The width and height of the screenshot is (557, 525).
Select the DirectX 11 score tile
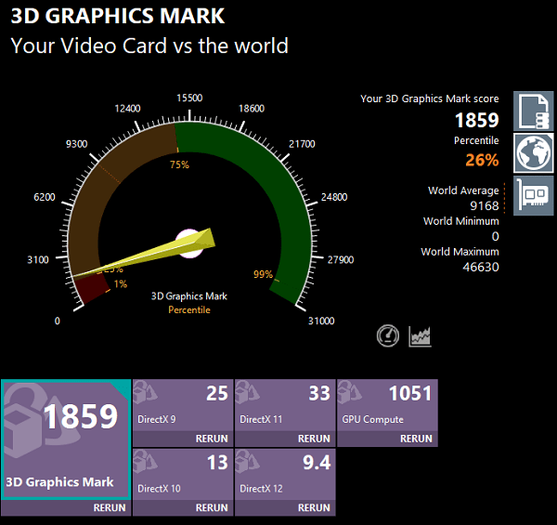pos(285,405)
